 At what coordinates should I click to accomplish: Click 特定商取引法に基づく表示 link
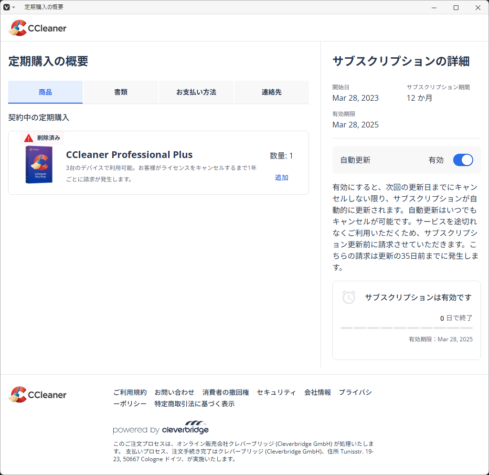coord(194,404)
